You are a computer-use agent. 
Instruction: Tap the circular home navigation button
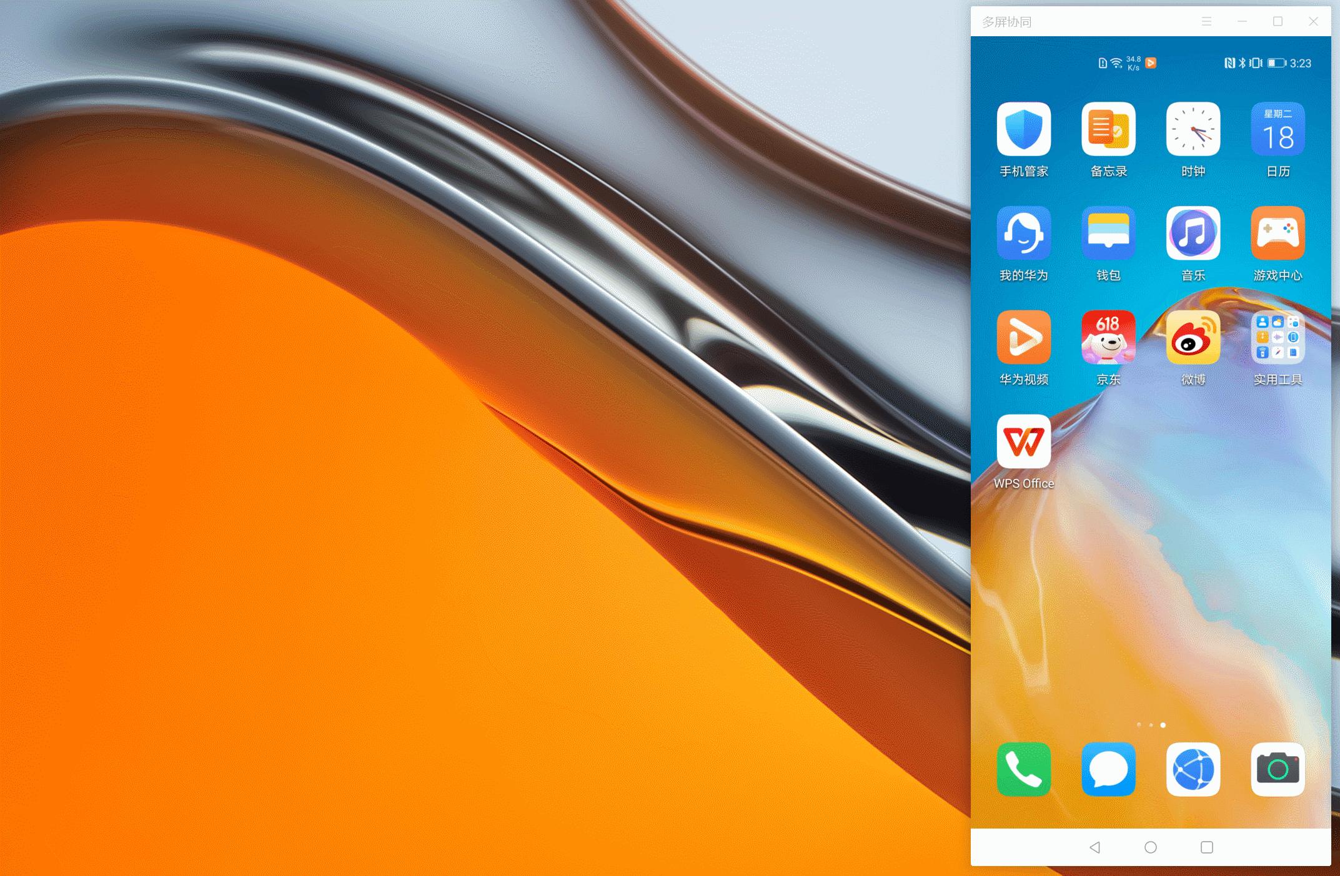click(1150, 847)
